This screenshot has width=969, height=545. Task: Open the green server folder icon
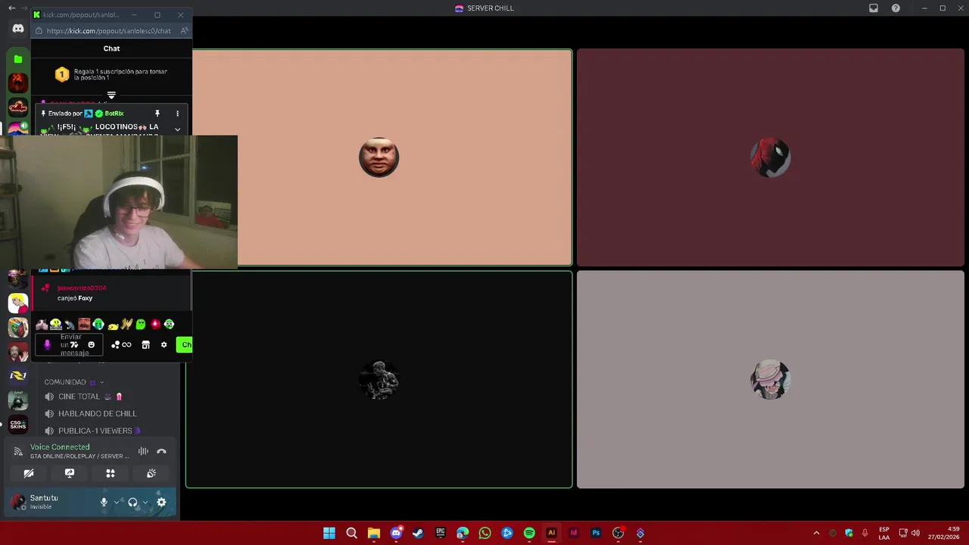coord(18,59)
